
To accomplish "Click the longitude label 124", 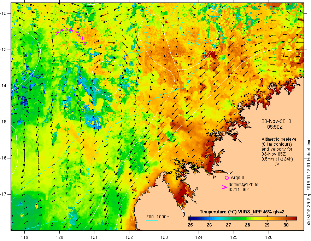I will click(199, 237).
